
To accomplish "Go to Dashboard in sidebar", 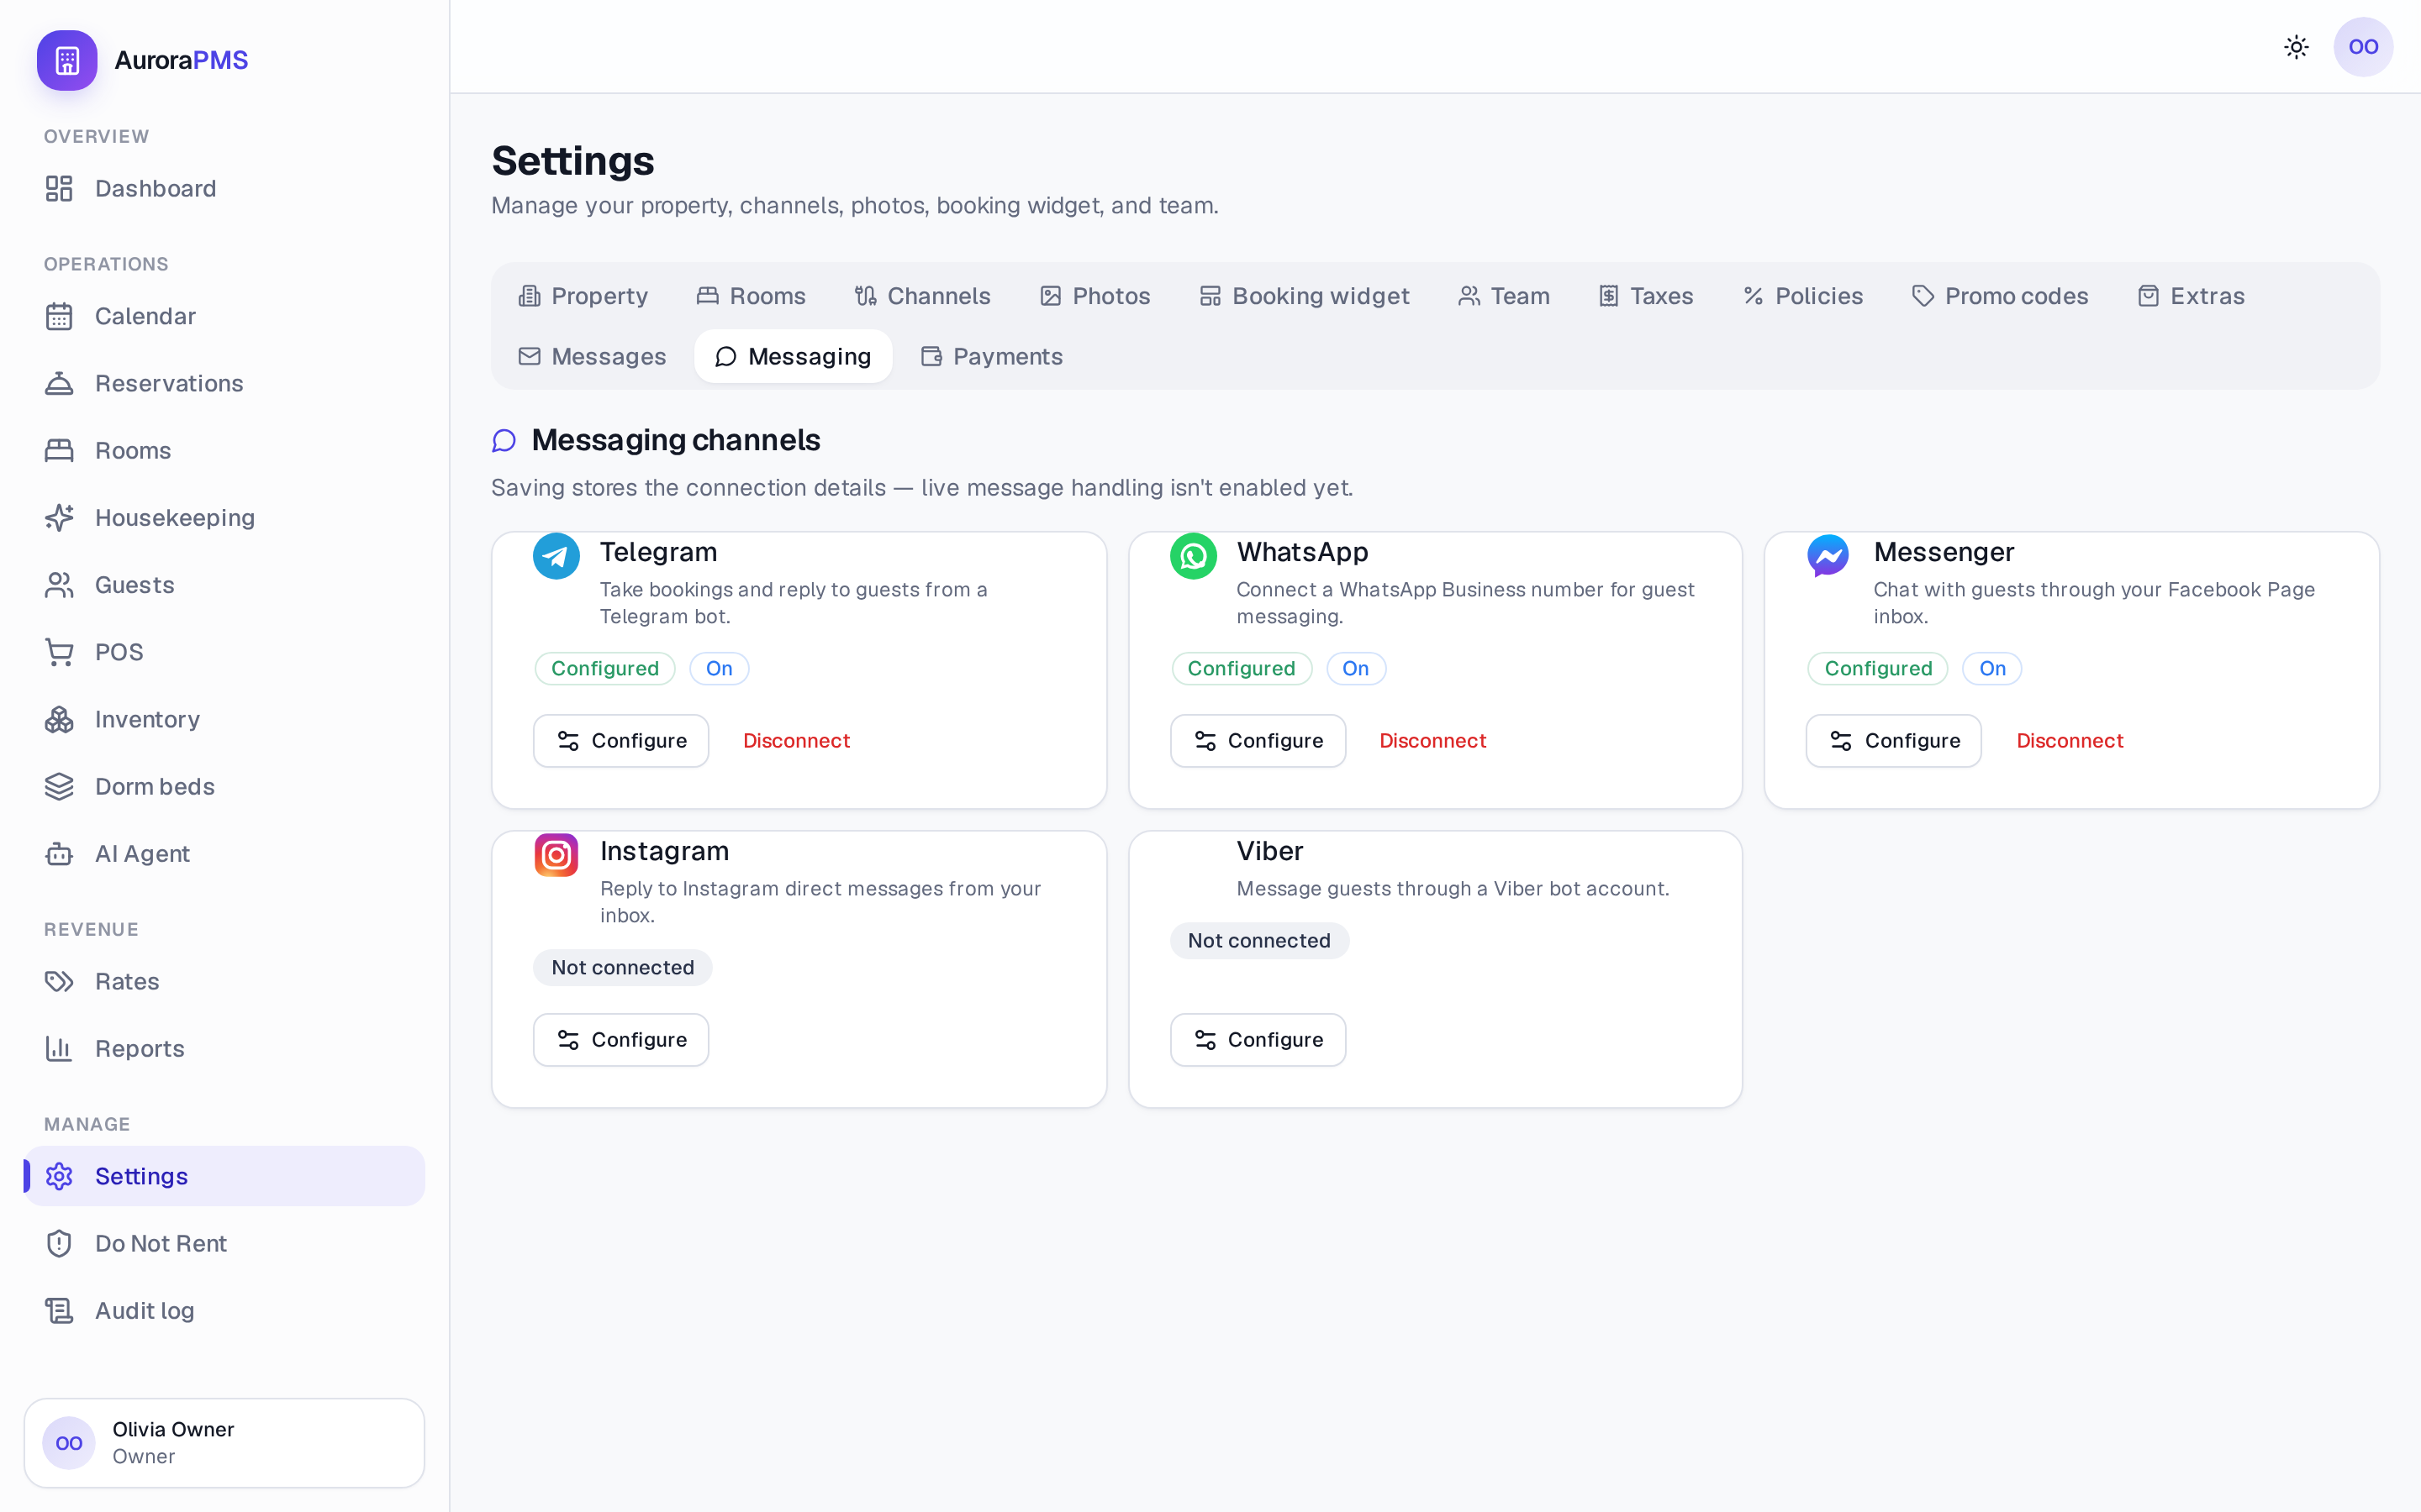I will [x=224, y=189].
